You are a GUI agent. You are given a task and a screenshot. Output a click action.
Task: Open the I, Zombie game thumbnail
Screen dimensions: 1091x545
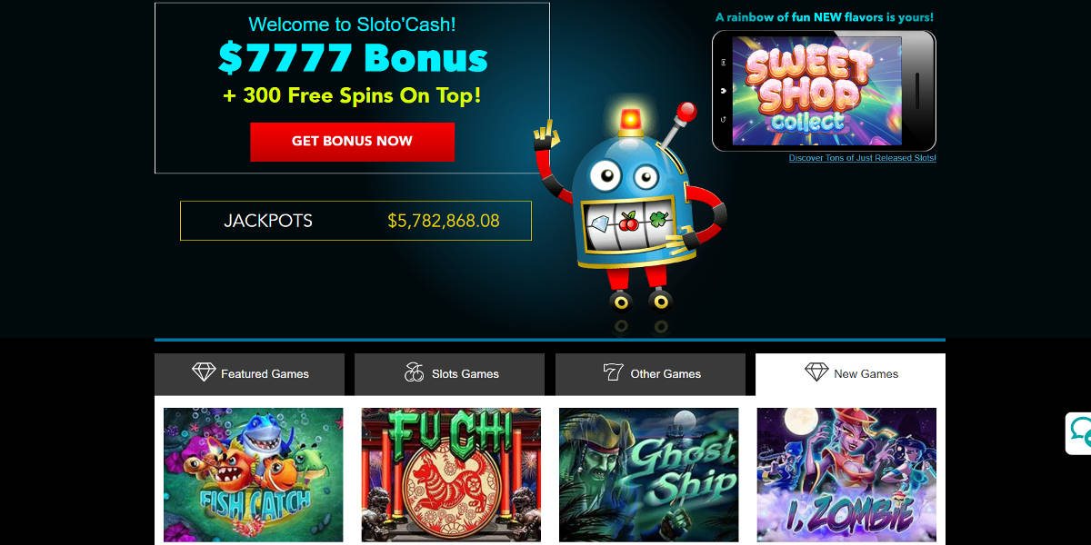pyautogui.click(x=846, y=475)
